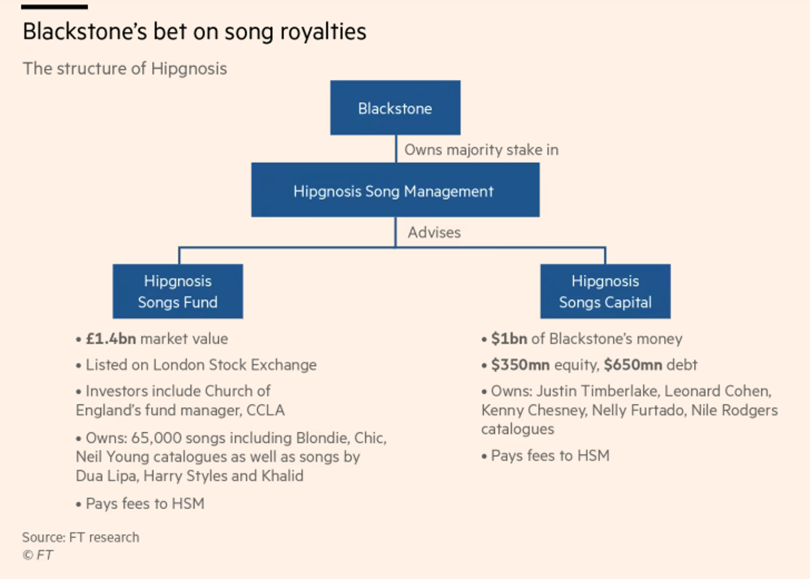Click the '$1bn of Blackstone's money' bullet
The width and height of the screenshot is (810, 579).
(x=582, y=339)
